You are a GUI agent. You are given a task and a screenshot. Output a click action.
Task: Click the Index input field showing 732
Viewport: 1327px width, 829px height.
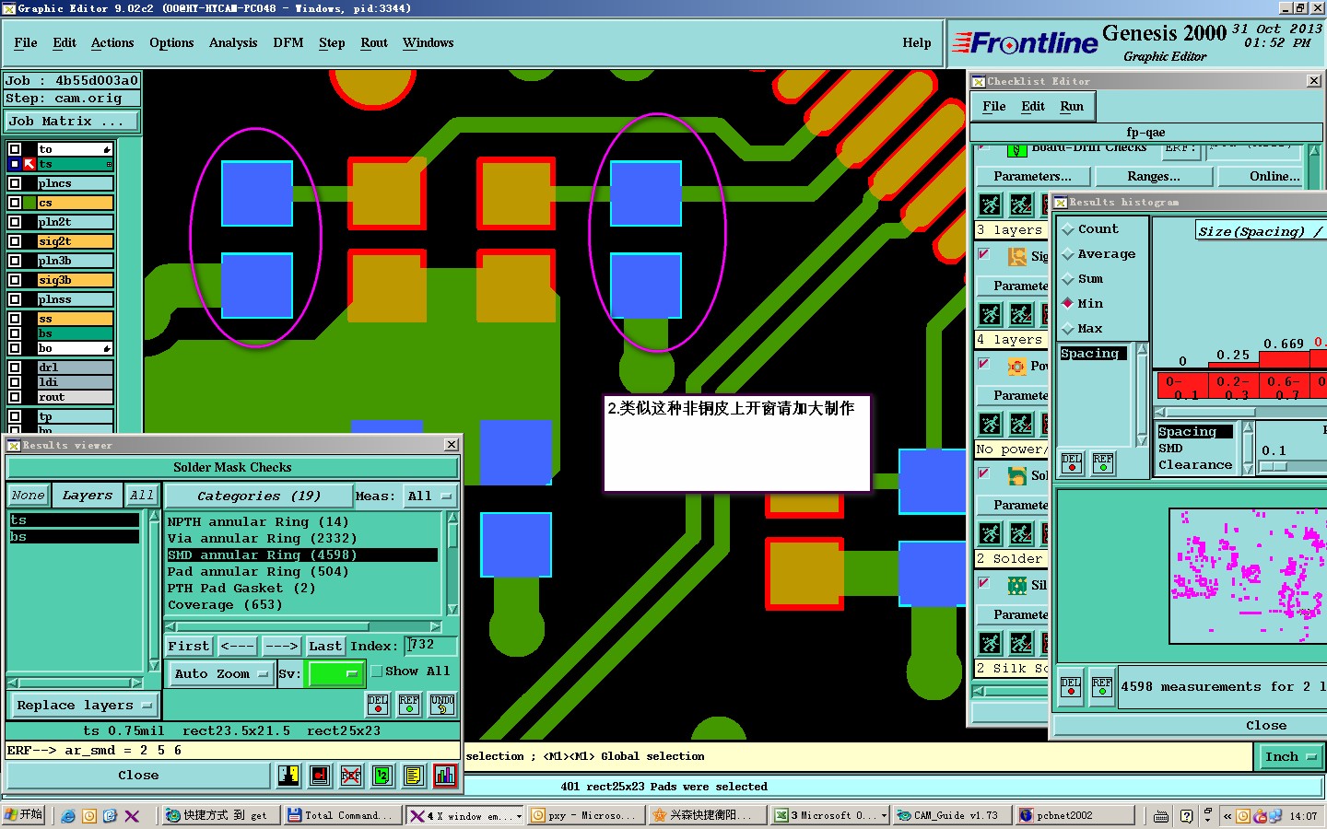pos(431,646)
